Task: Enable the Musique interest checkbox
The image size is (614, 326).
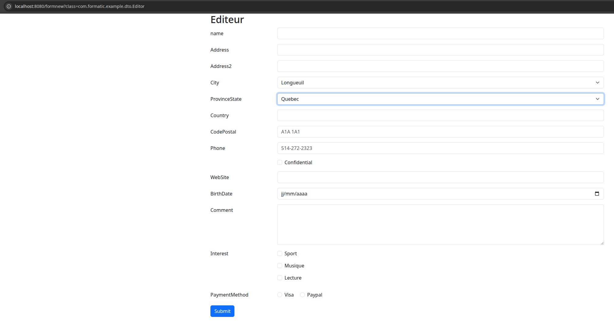Action: point(280,266)
